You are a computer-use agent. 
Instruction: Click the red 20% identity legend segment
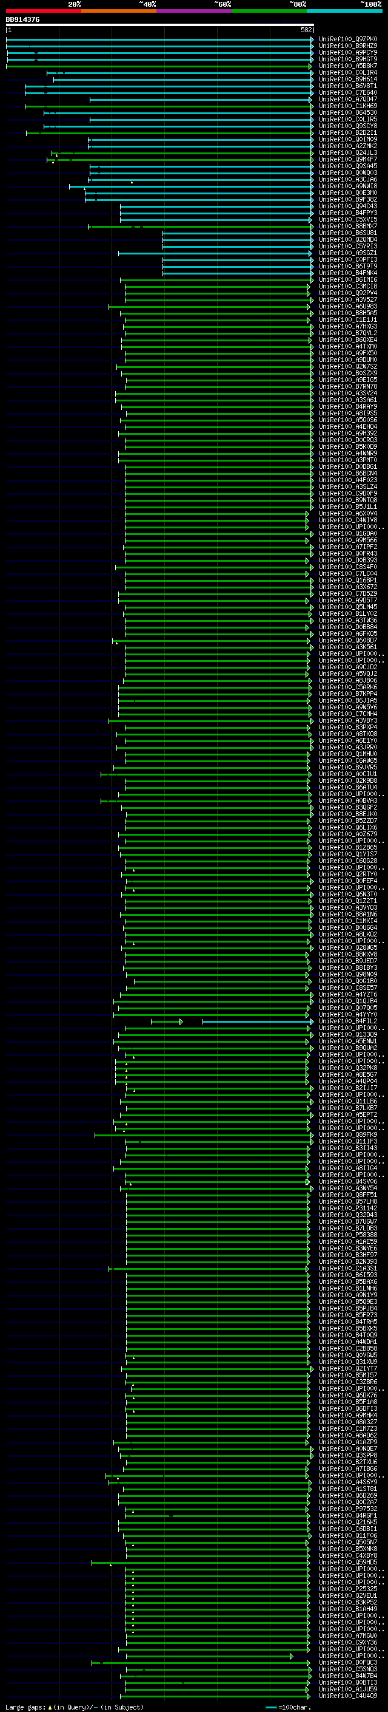click(x=44, y=11)
